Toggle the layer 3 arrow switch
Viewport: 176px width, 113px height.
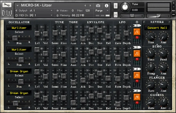137,69
